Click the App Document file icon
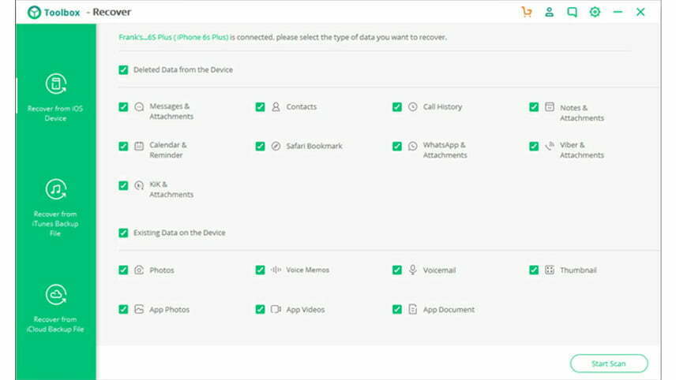676x380 pixels. coord(412,309)
